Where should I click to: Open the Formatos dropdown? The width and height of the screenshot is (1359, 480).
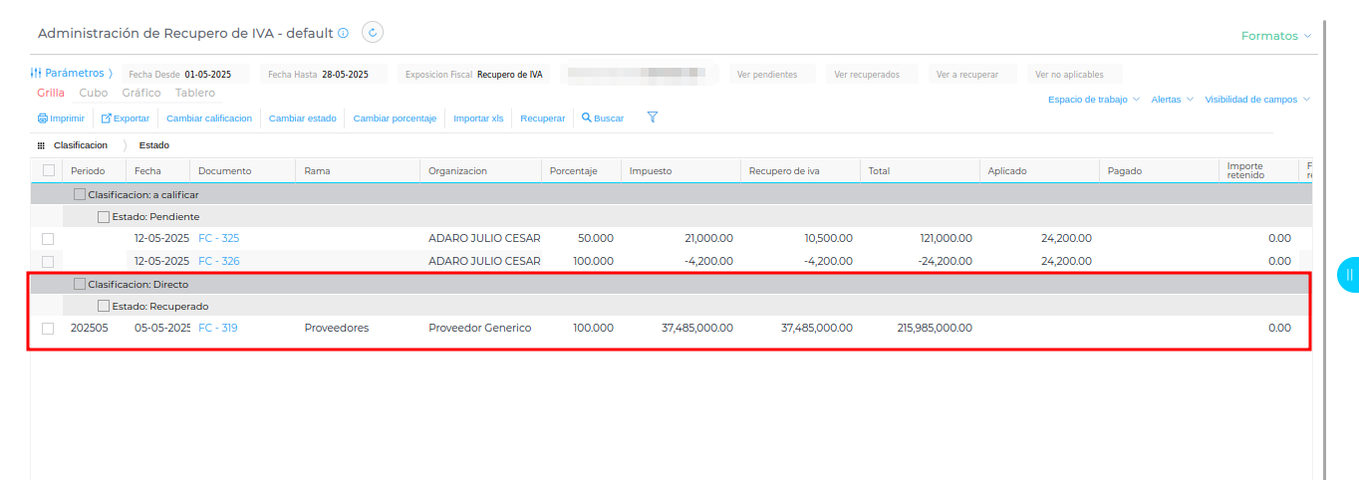point(1276,36)
